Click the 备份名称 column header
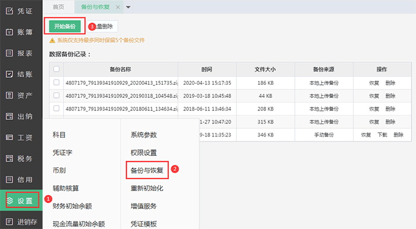 pyautogui.click(x=121, y=69)
